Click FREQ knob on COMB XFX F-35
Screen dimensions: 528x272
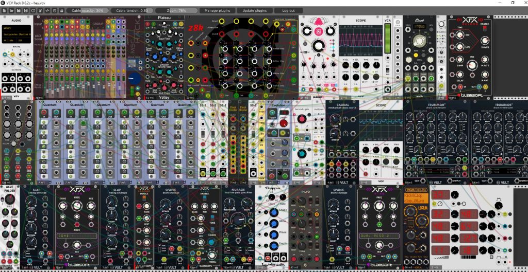[77, 206]
